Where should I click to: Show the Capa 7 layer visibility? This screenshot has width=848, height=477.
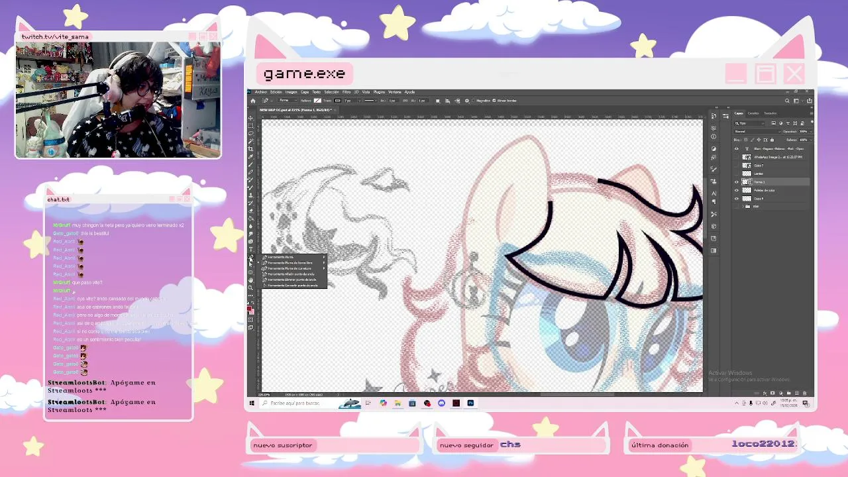pyautogui.click(x=737, y=166)
